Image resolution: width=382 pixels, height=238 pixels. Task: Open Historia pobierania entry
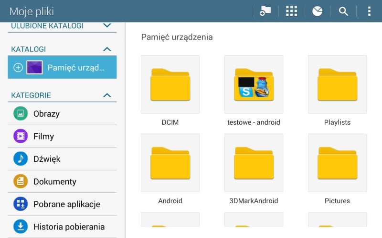[62, 227]
